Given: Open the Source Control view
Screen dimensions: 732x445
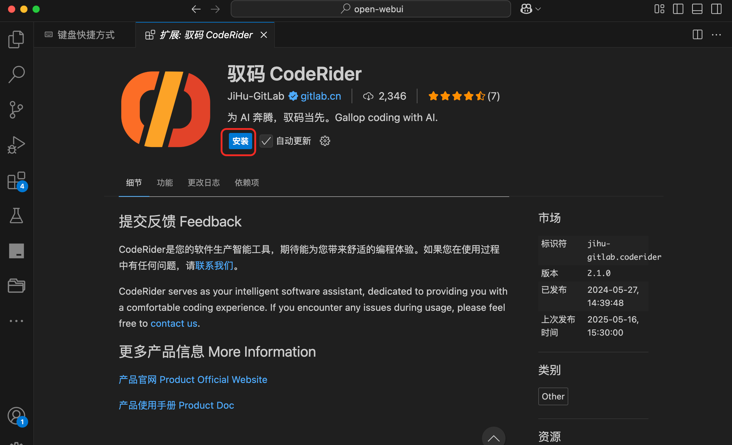Looking at the screenshot, I should coord(16,110).
